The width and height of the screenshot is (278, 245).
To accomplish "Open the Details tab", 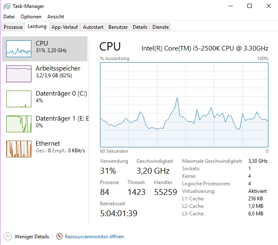I will point(140,27).
